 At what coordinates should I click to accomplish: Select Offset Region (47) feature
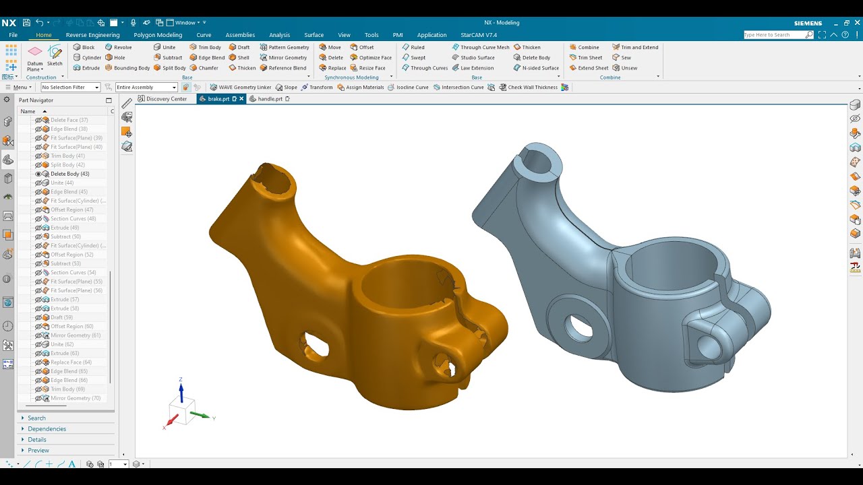pyautogui.click(x=72, y=209)
